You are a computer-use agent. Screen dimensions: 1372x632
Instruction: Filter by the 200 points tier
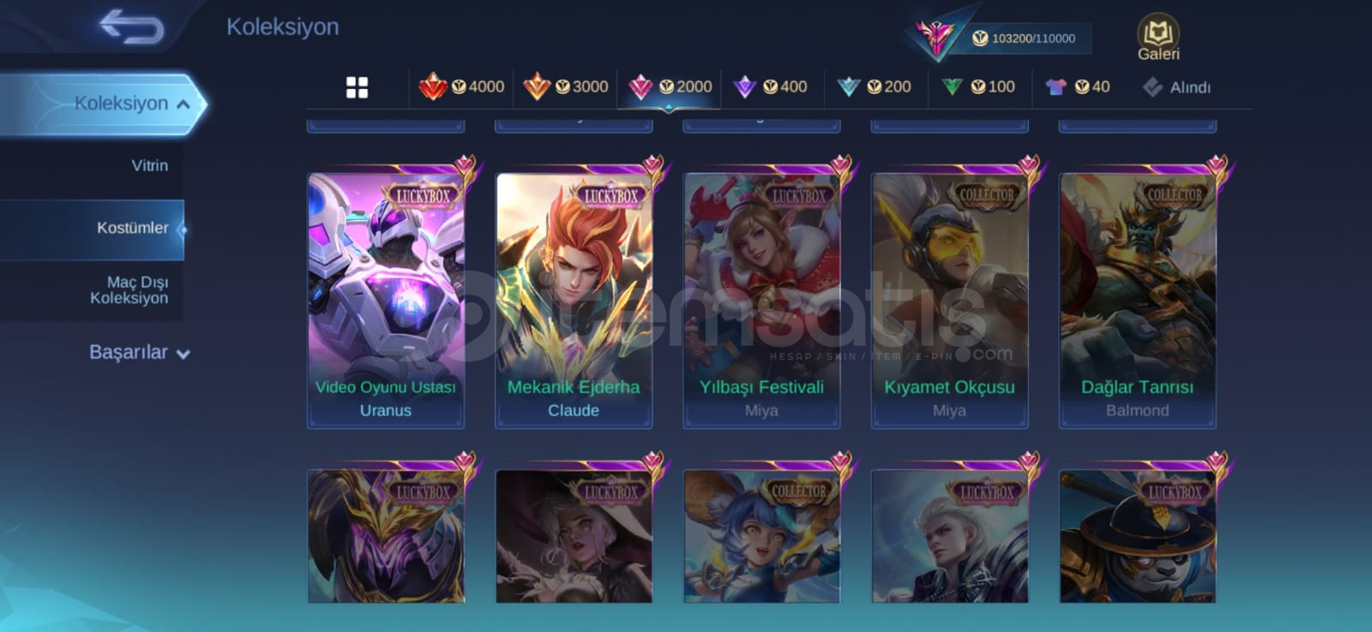click(x=874, y=86)
